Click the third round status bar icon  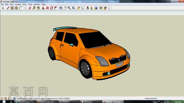coord(9,98)
